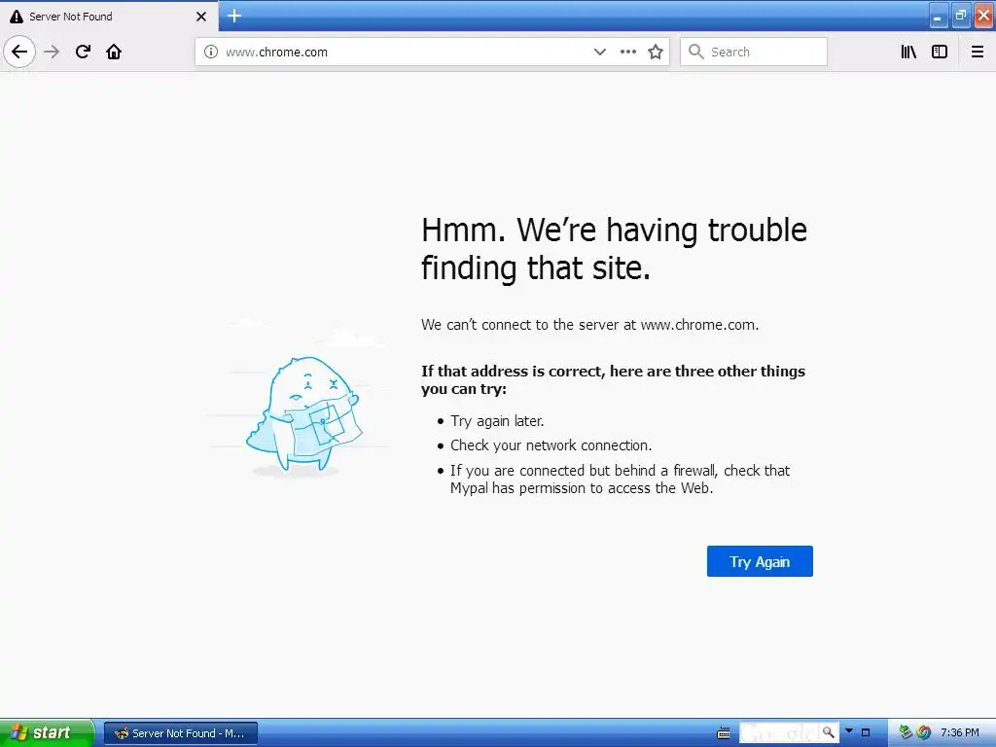Open the hamburger application menu
Screen dimensions: 996x747
coord(978,52)
